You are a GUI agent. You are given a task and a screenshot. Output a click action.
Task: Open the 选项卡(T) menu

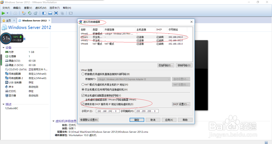(x=54, y=8)
